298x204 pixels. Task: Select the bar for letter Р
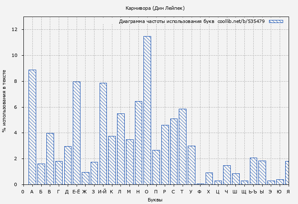165,155
